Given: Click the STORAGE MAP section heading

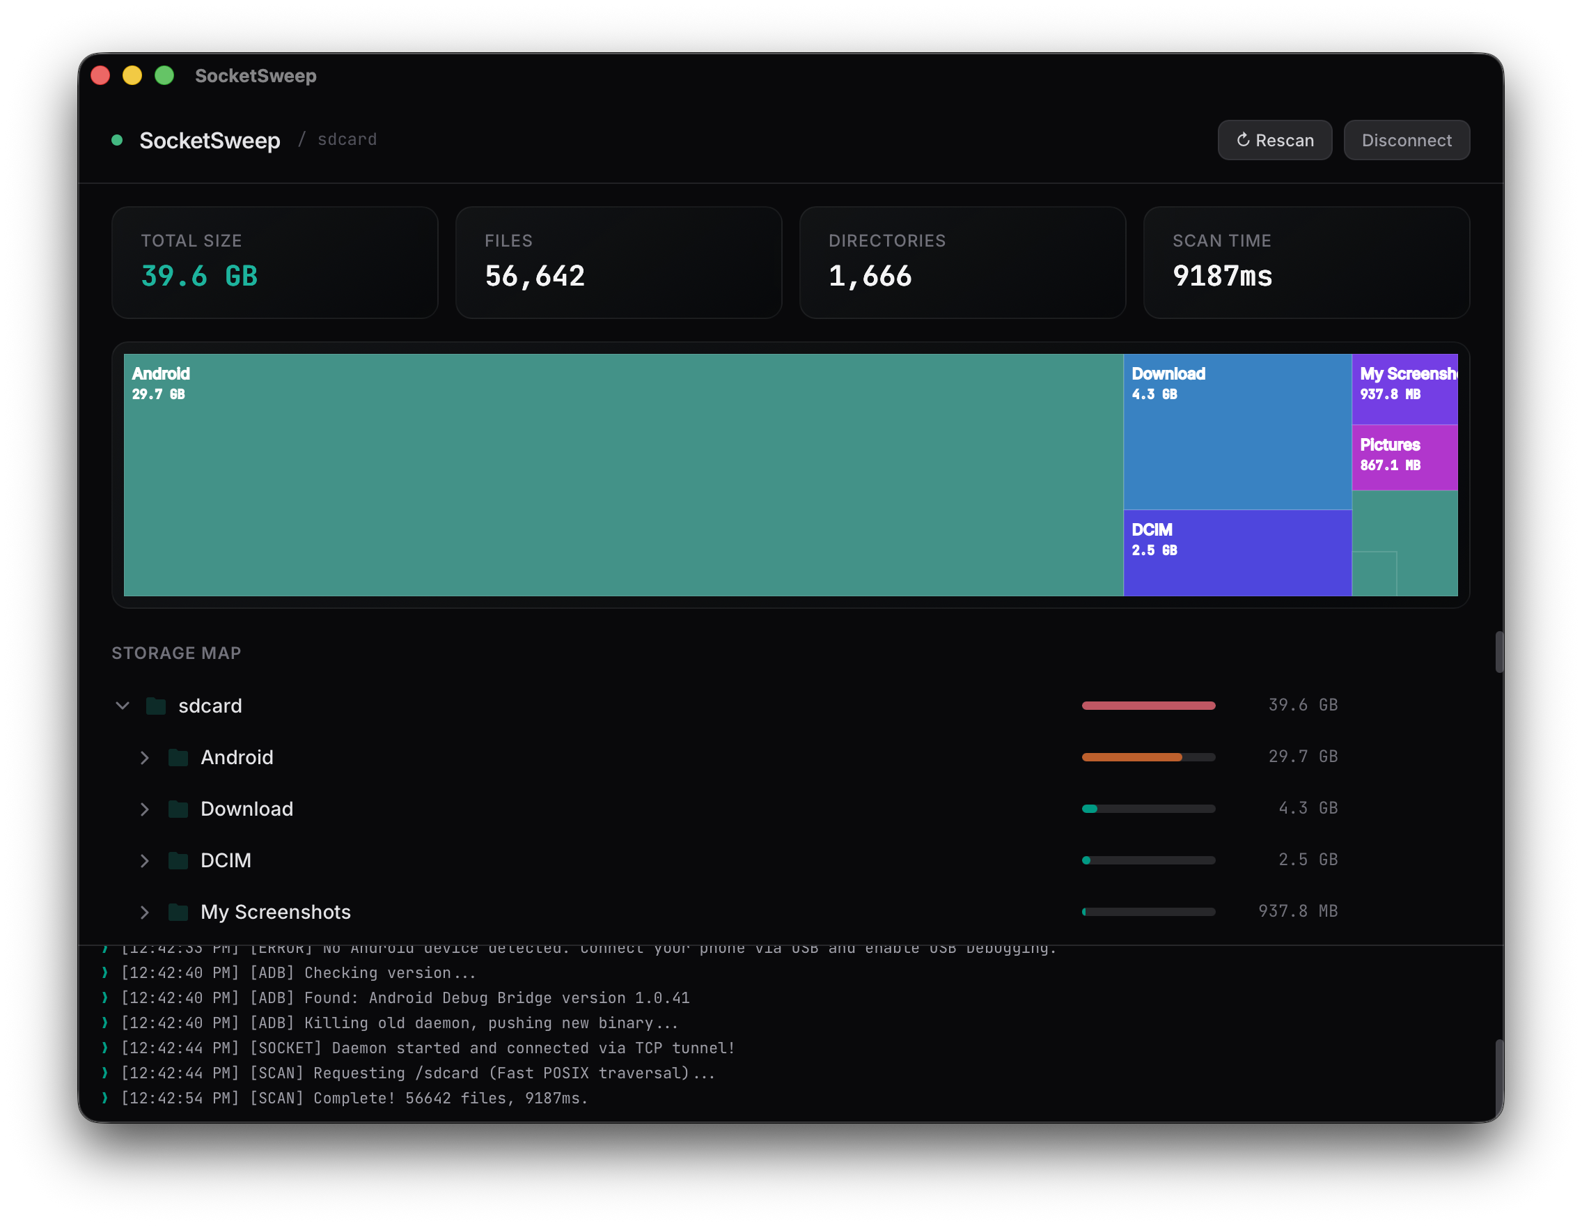Looking at the screenshot, I should pyautogui.click(x=176, y=653).
